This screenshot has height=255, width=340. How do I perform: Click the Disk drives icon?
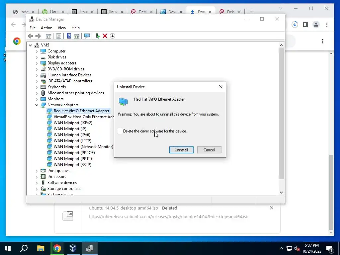tap(43, 57)
